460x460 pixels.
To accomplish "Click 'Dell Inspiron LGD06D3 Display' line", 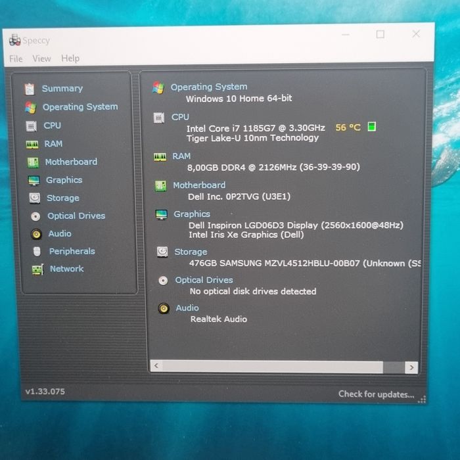I will point(296,225).
